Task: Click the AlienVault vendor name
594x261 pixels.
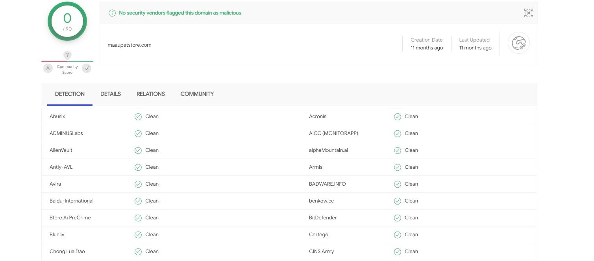Action: [61, 150]
